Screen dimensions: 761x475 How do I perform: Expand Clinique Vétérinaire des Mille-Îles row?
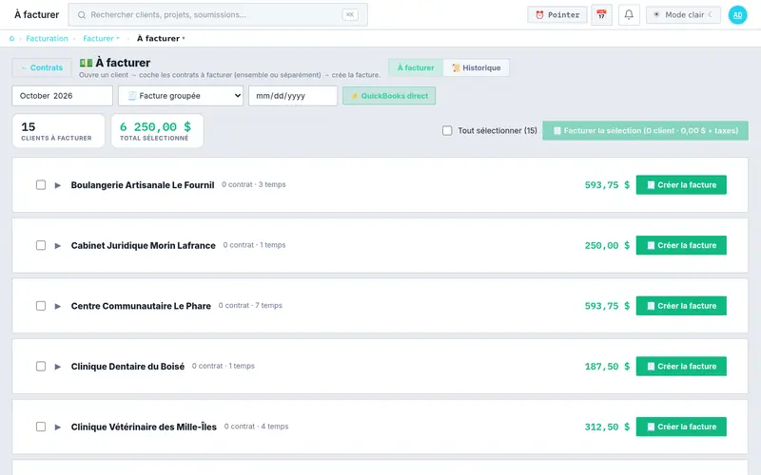[x=58, y=427]
